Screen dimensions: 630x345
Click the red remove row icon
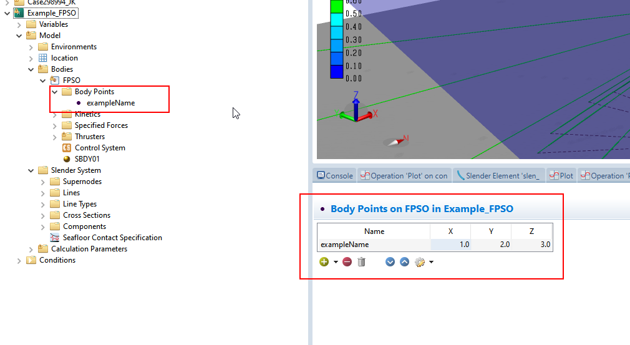coord(347,262)
